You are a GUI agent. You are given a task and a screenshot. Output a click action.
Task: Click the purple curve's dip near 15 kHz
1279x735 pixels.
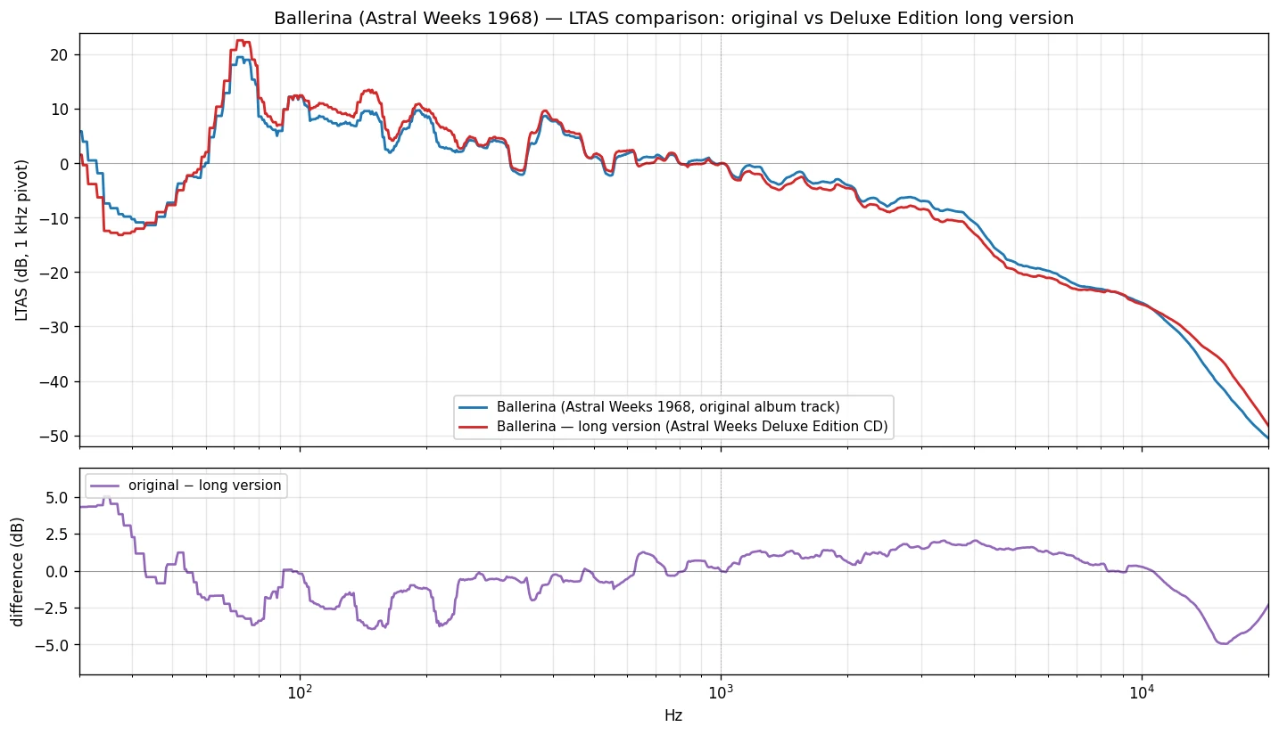(1224, 642)
